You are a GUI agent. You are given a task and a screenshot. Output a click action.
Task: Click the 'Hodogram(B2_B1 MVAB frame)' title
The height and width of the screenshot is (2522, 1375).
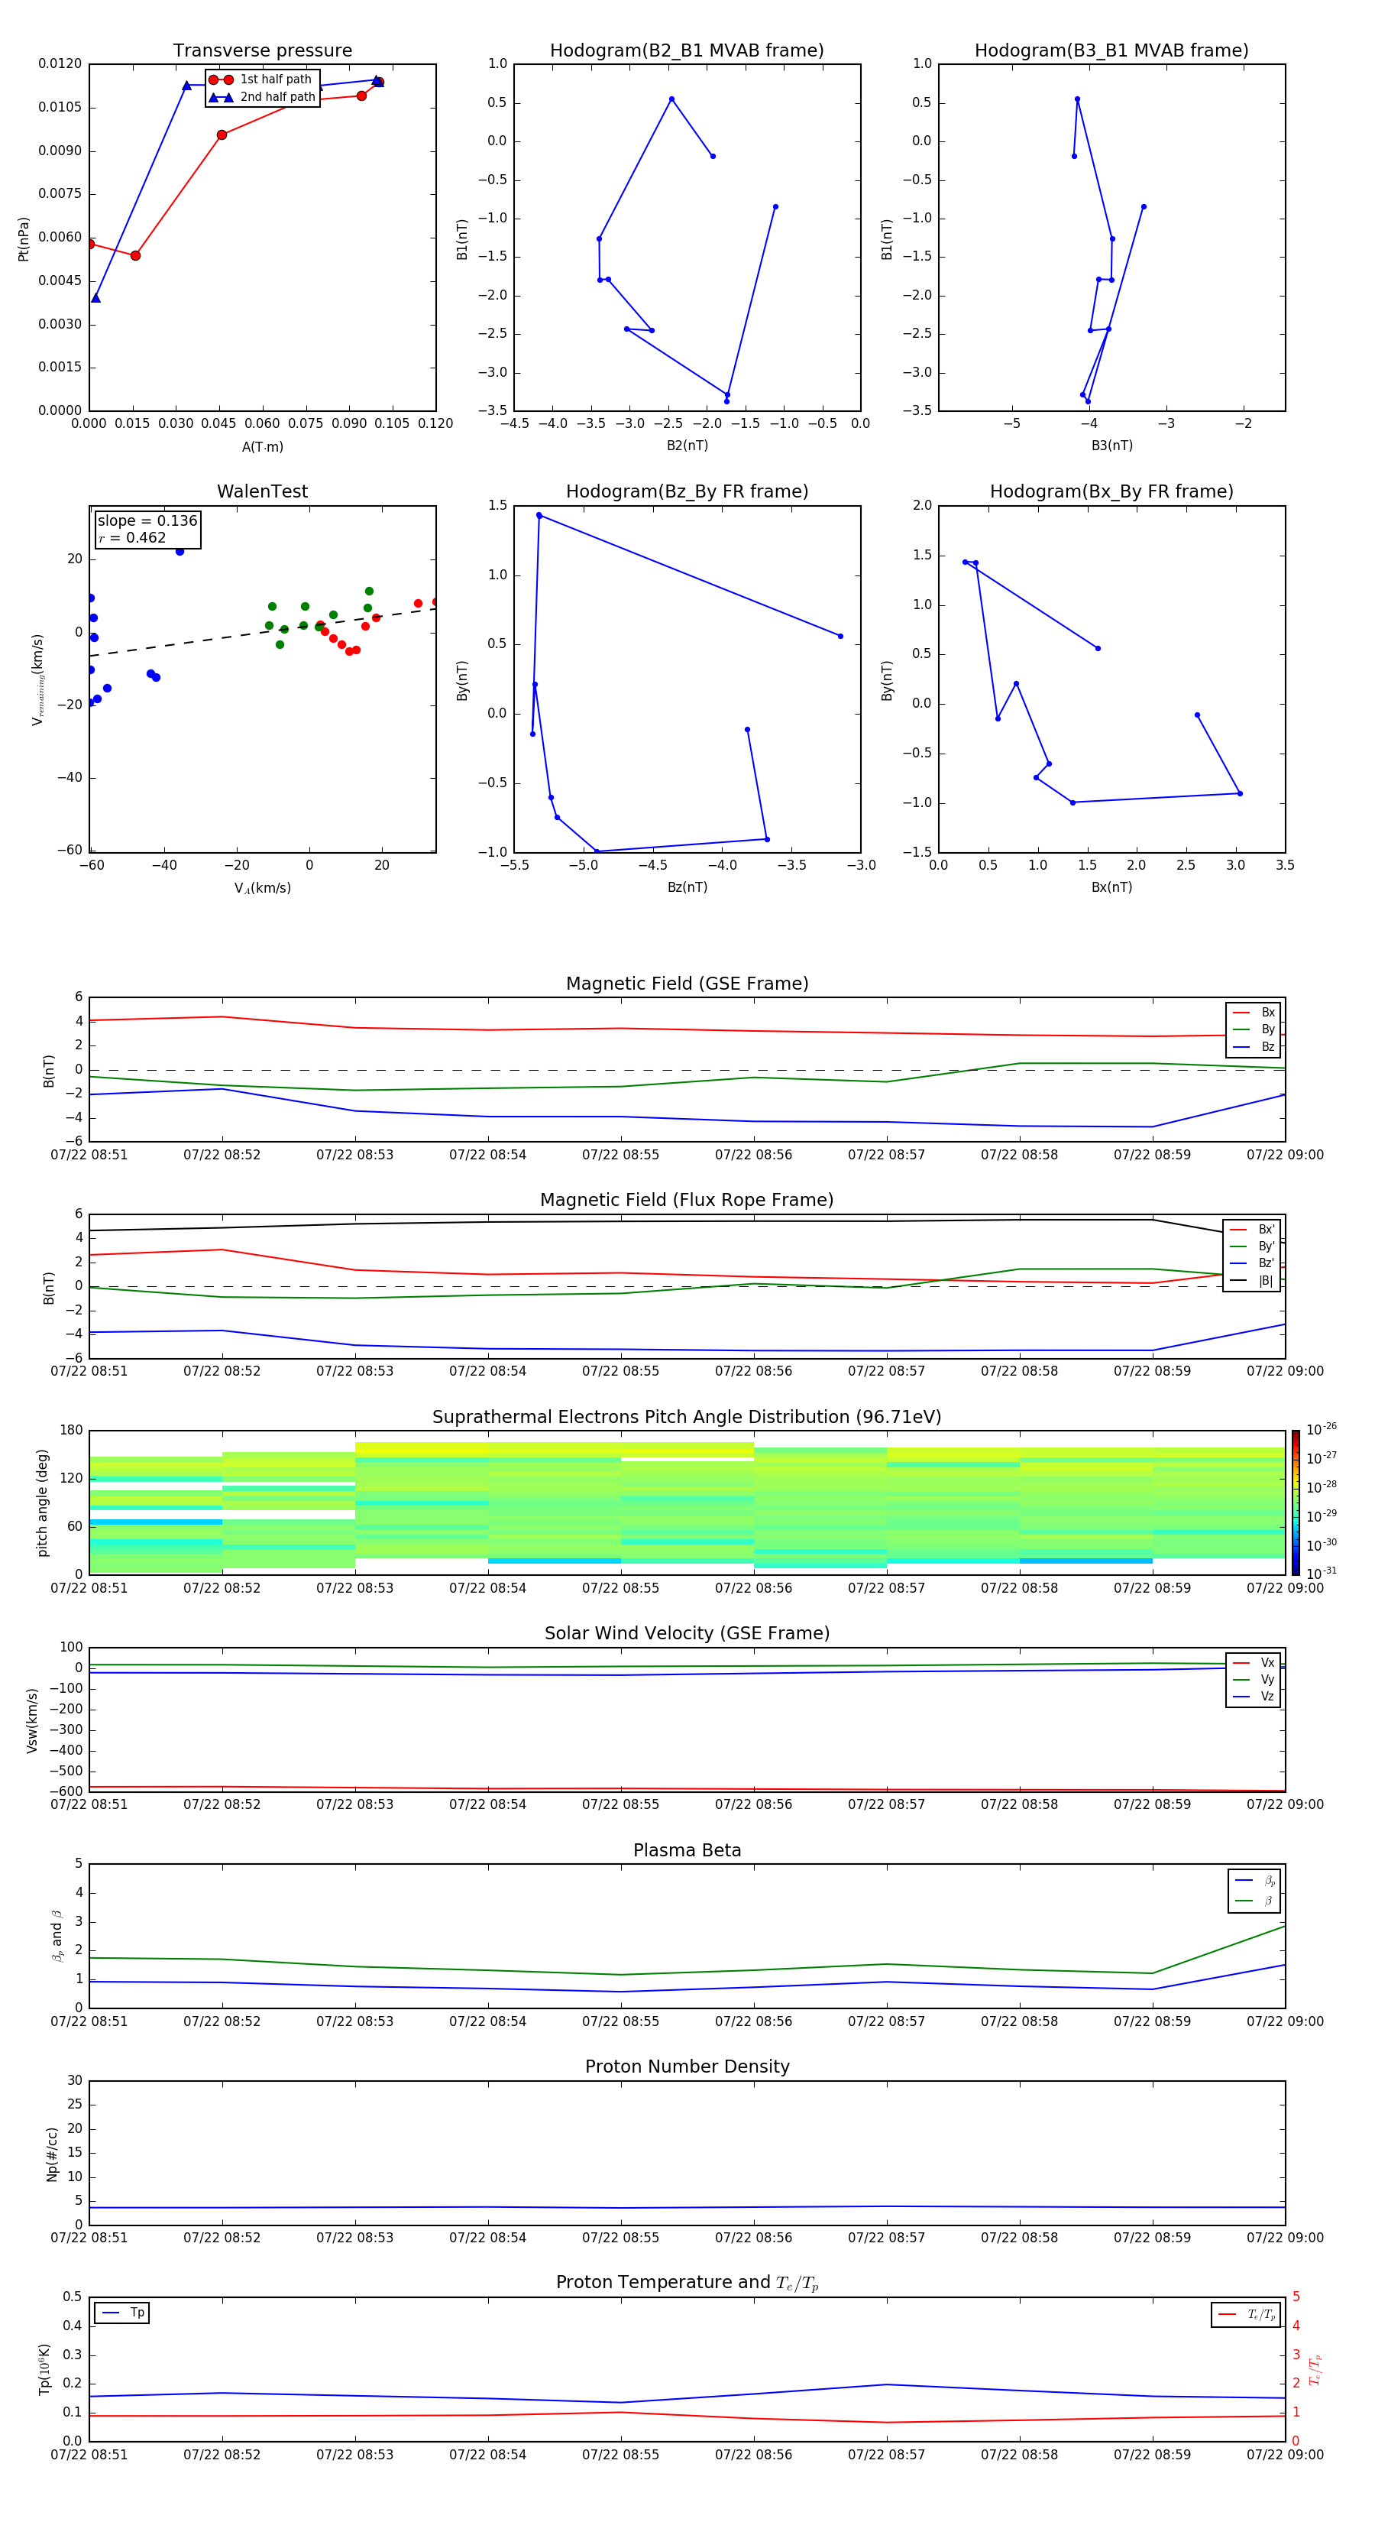pos(687,51)
